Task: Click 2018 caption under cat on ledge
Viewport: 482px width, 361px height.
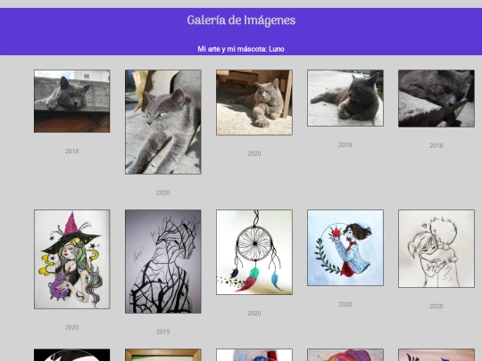Action: tap(72, 151)
